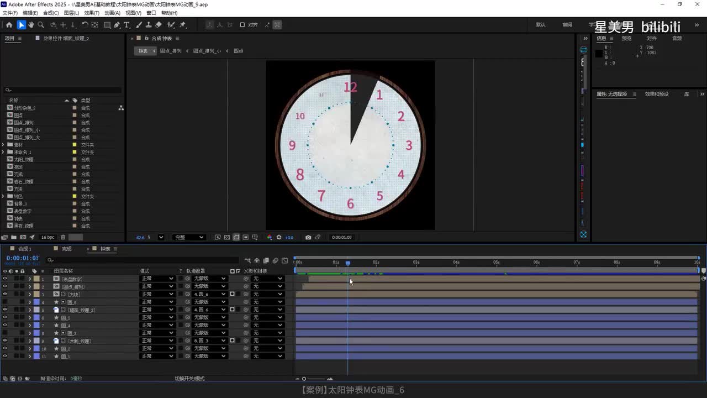Click the Home icon in toolbar

(x=9, y=25)
